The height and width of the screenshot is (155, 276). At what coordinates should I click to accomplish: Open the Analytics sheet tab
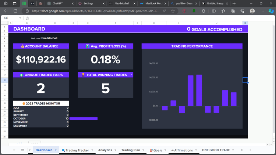(105, 150)
